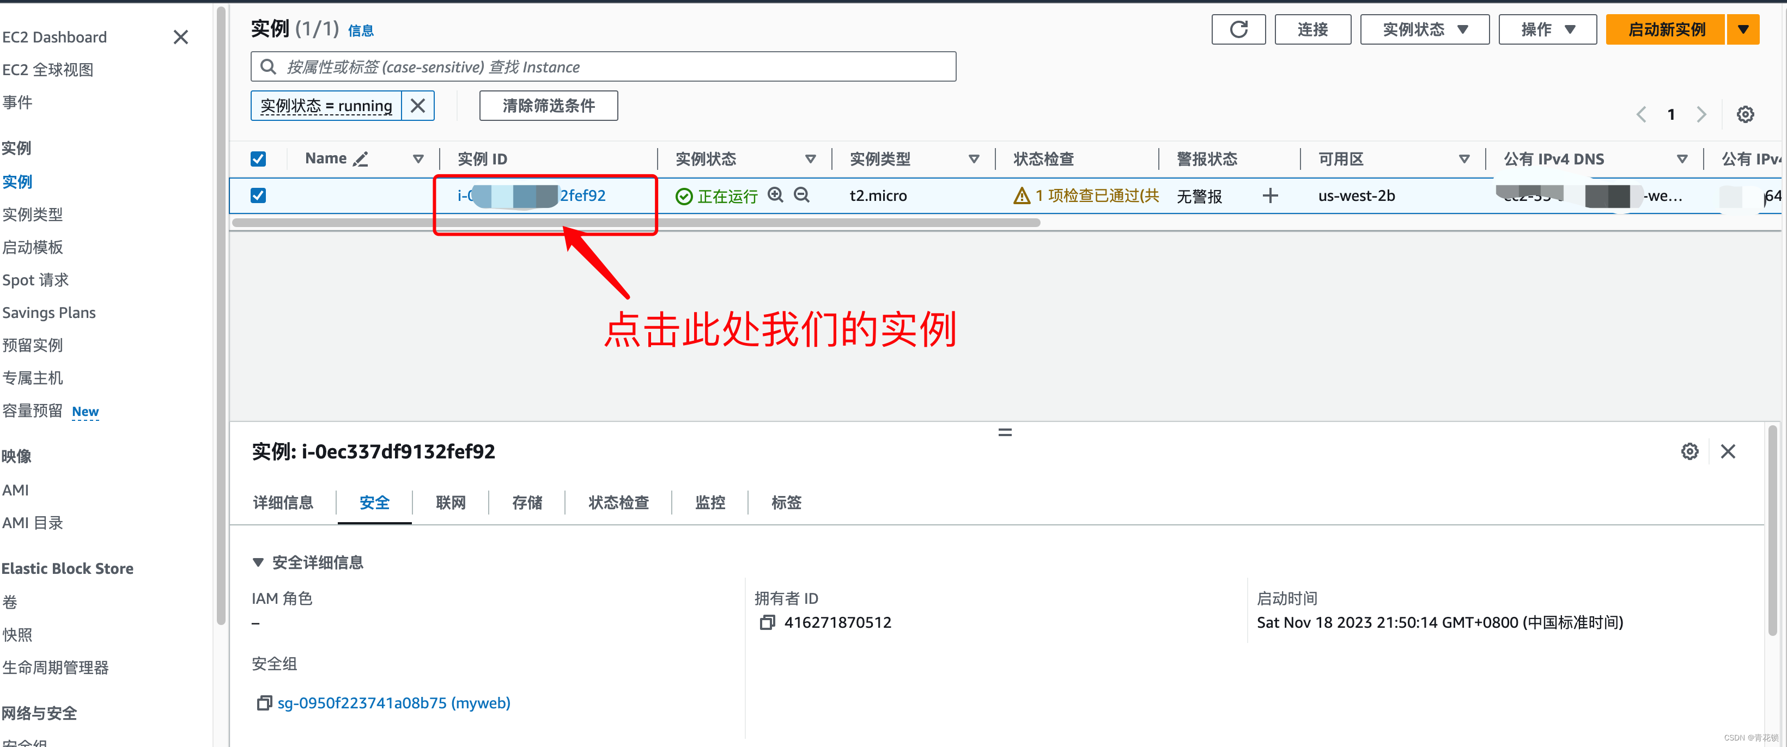Open EC2 Dashboard in the sidebar

tap(54, 38)
